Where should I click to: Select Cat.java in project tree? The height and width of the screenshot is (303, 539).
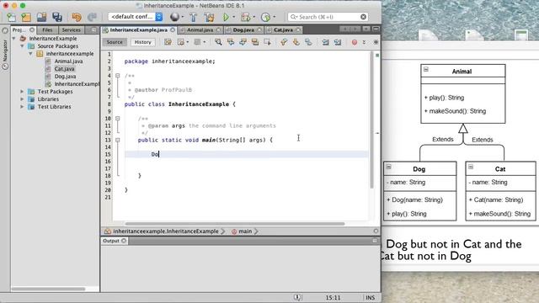(64, 69)
